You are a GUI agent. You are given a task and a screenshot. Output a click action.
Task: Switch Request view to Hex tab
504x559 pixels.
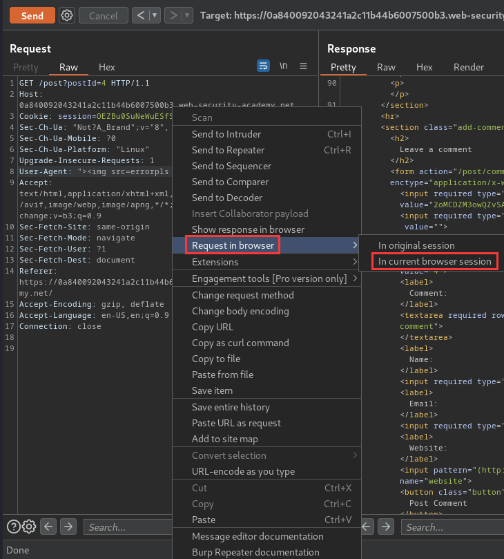tap(107, 67)
